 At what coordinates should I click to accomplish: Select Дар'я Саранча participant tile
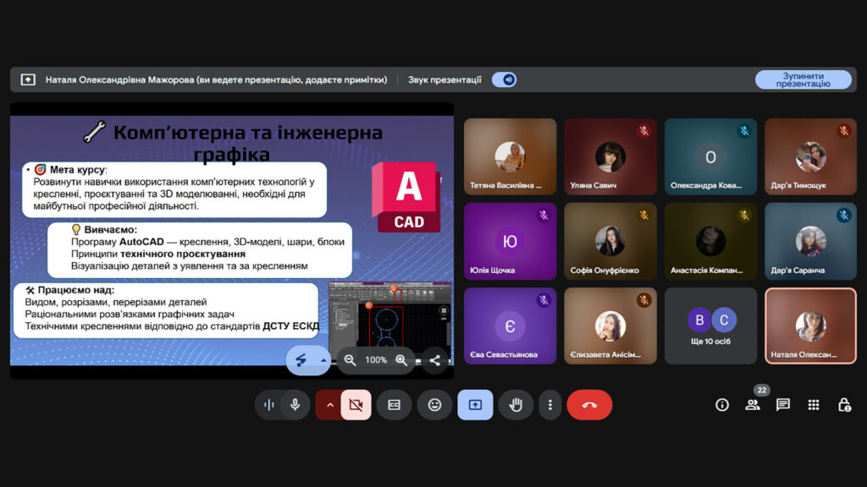pyautogui.click(x=810, y=241)
